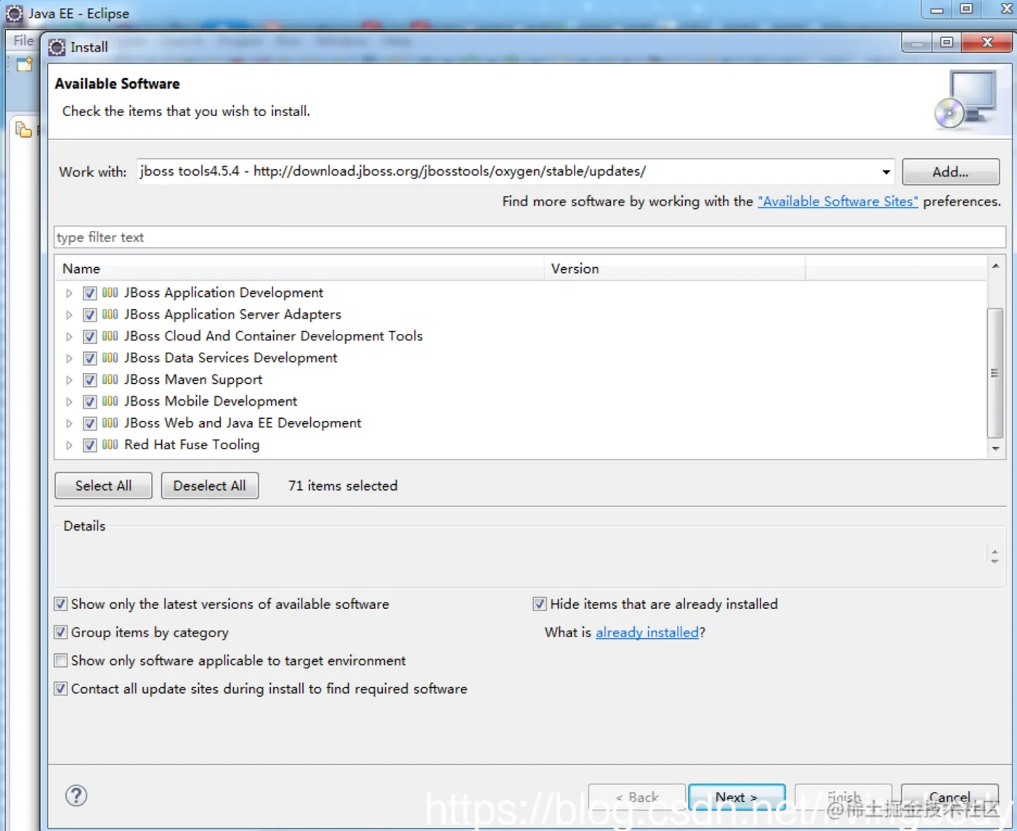Click the JBoss Application Server Adapters category icon
Image resolution: width=1017 pixels, height=831 pixels.
point(110,314)
